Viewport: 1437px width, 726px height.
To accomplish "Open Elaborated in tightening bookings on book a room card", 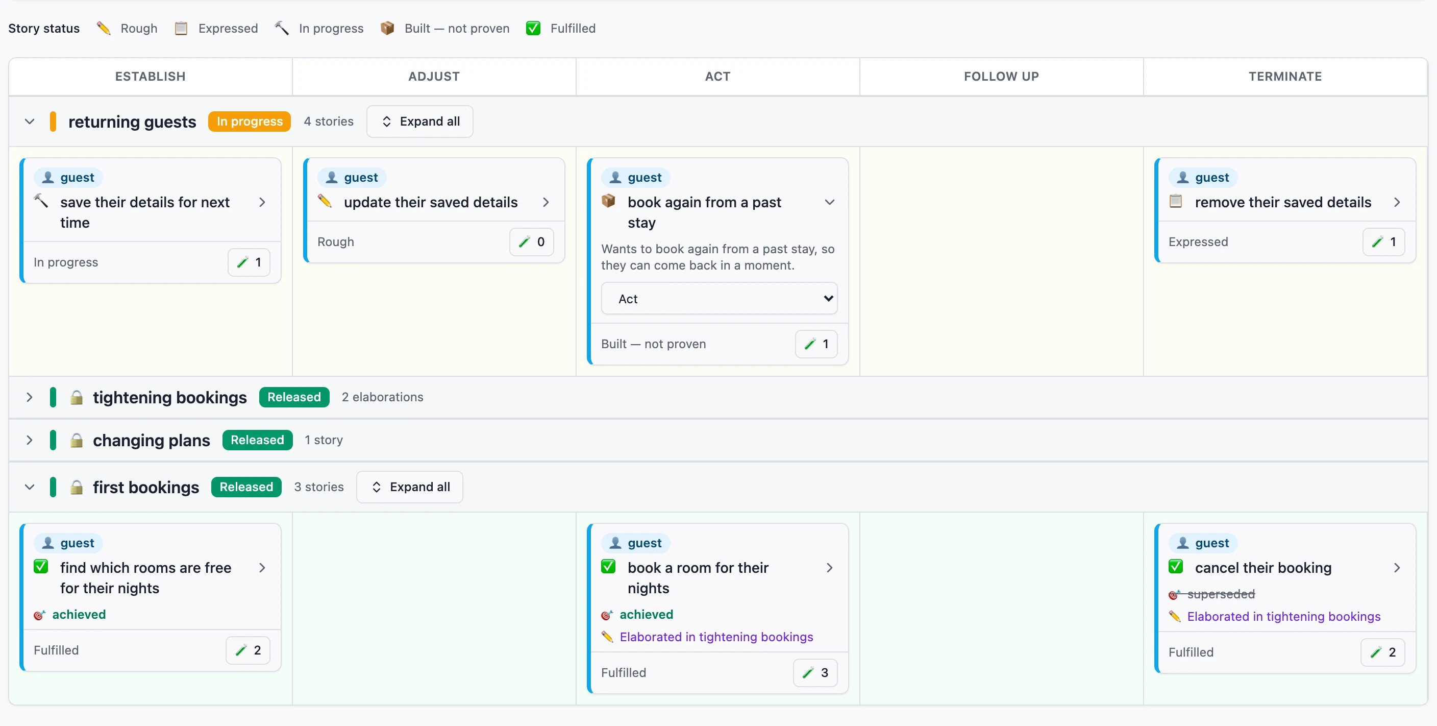I will [x=716, y=637].
